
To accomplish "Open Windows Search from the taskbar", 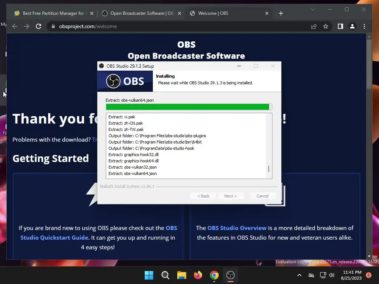I will click(165, 275).
